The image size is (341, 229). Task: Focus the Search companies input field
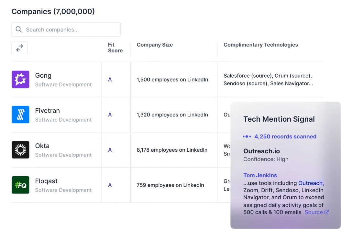point(66,29)
